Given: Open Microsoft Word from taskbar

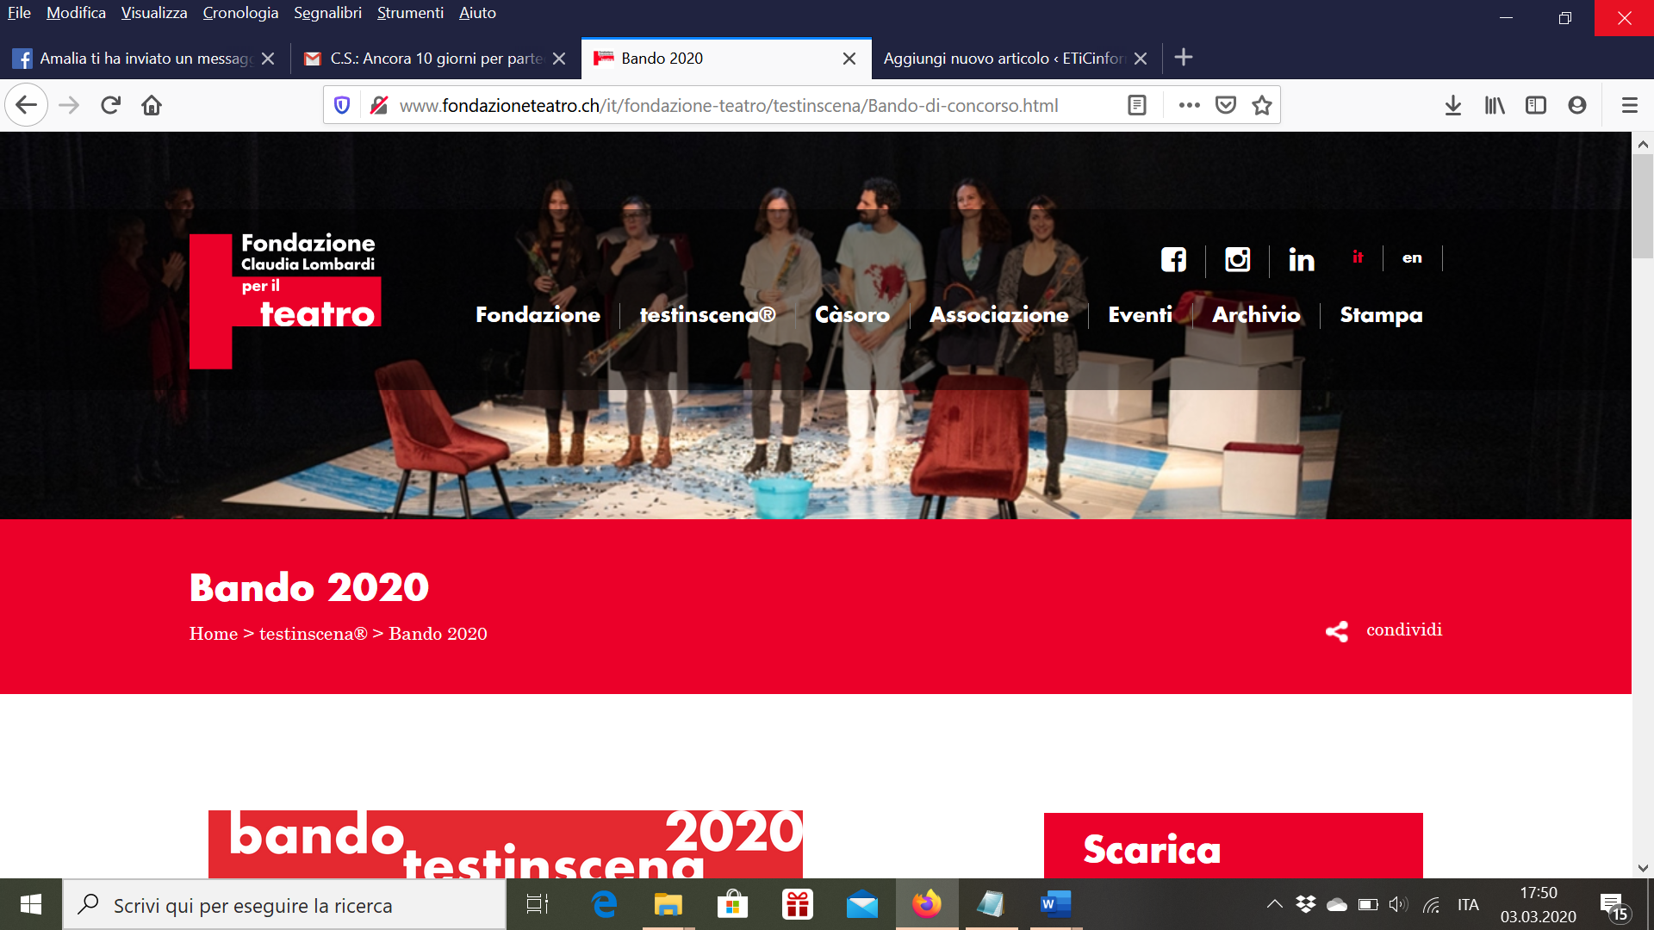Looking at the screenshot, I should pos(1055,905).
